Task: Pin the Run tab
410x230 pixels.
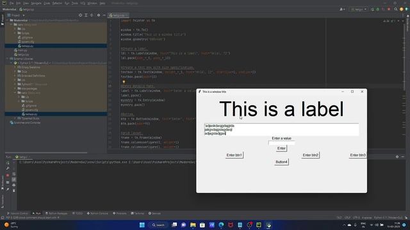Action: (8, 189)
